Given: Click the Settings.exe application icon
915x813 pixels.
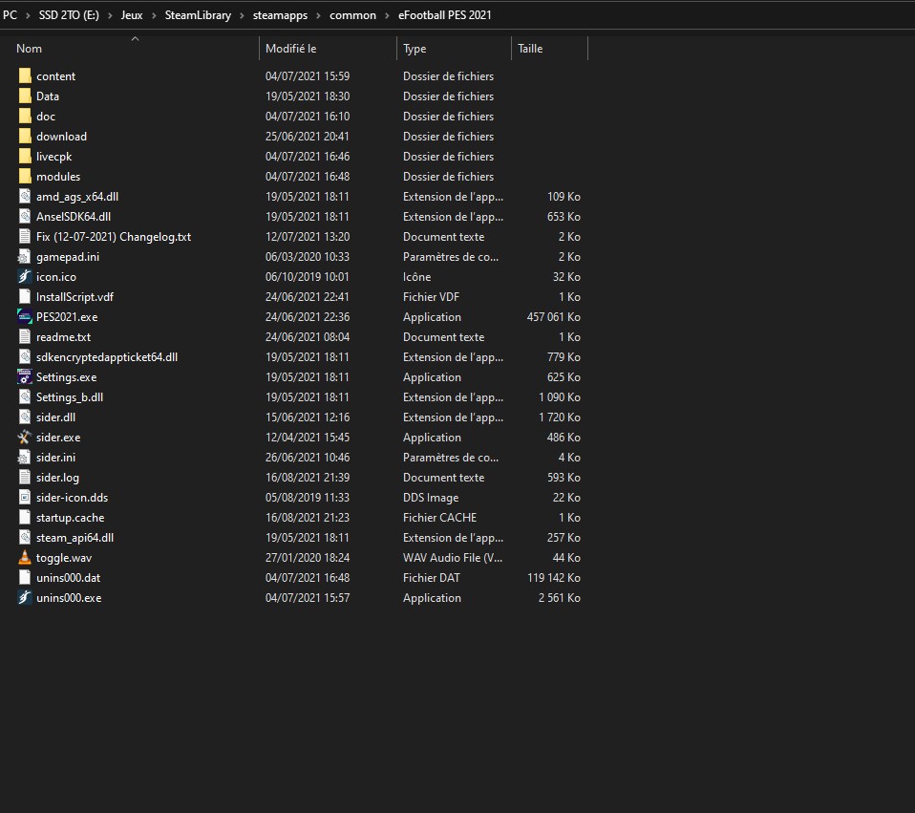Looking at the screenshot, I should tap(25, 377).
